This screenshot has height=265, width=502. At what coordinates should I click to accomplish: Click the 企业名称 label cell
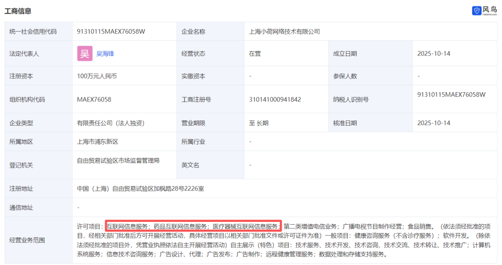pyautogui.click(x=211, y=32)
